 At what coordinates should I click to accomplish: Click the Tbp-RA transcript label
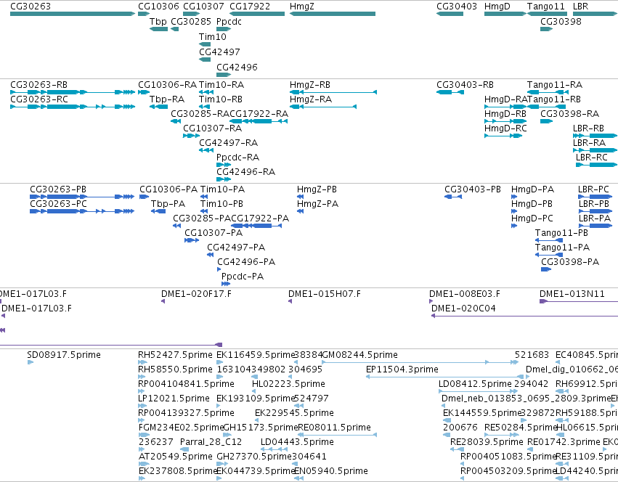(x=167, y=99)
